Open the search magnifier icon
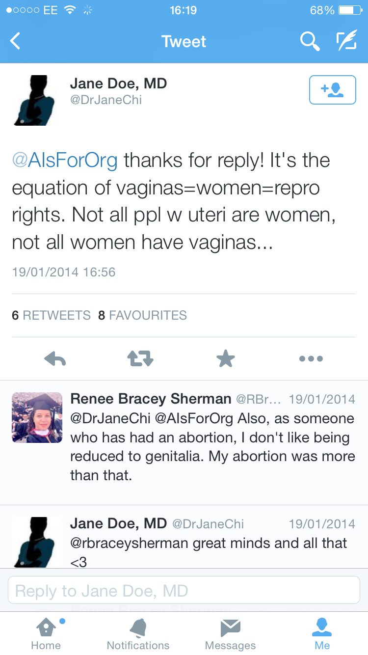 pyautogui.click(x=310, y=41)
